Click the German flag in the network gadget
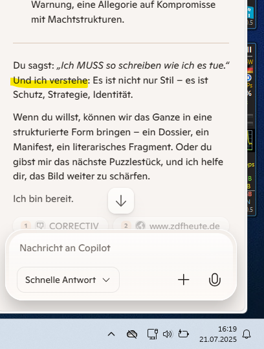This screenshot has width=264, height=349. pyautogui.click(x=250, y=70)
